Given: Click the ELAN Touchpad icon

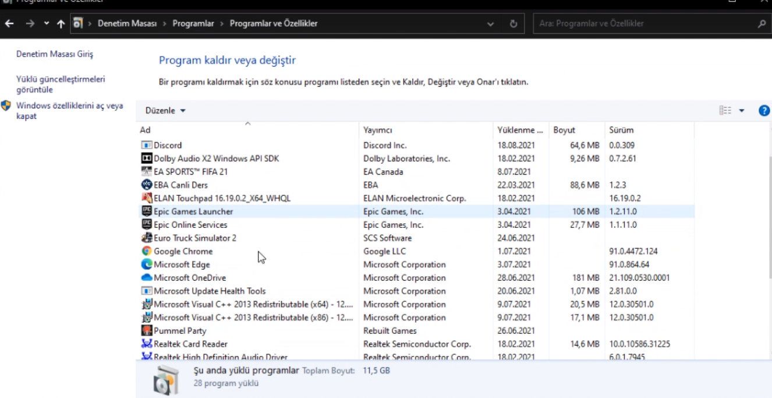Looking at the screenshot, I should (147, 198).
